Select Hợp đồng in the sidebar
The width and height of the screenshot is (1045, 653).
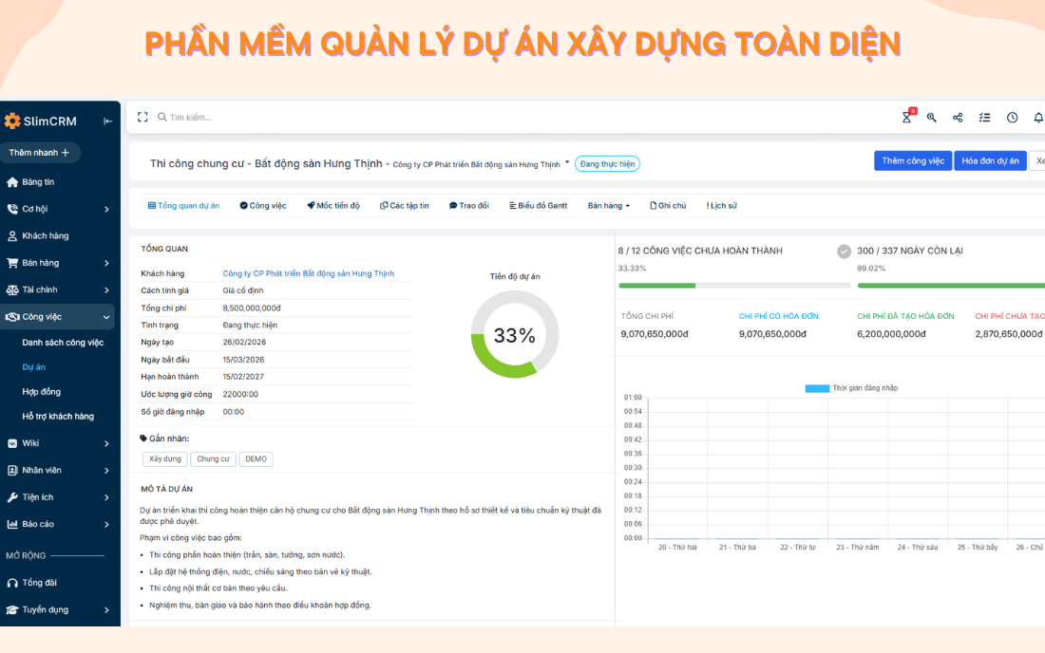[x=44, y=391]
